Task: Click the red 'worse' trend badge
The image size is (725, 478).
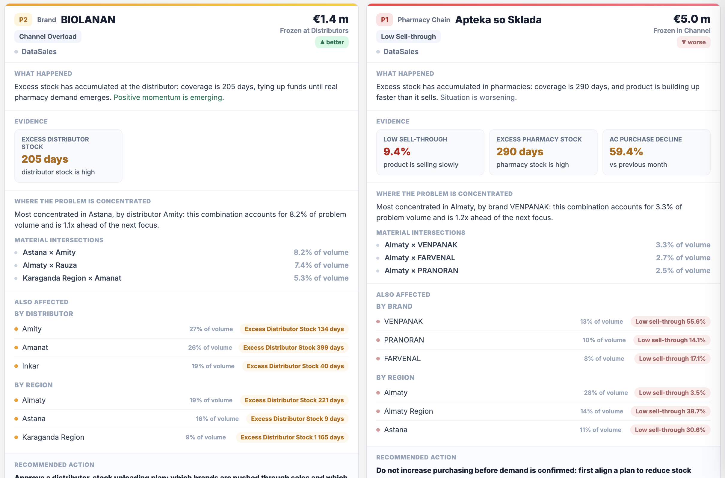Action: pyautogui.click(x=694, y=42)
